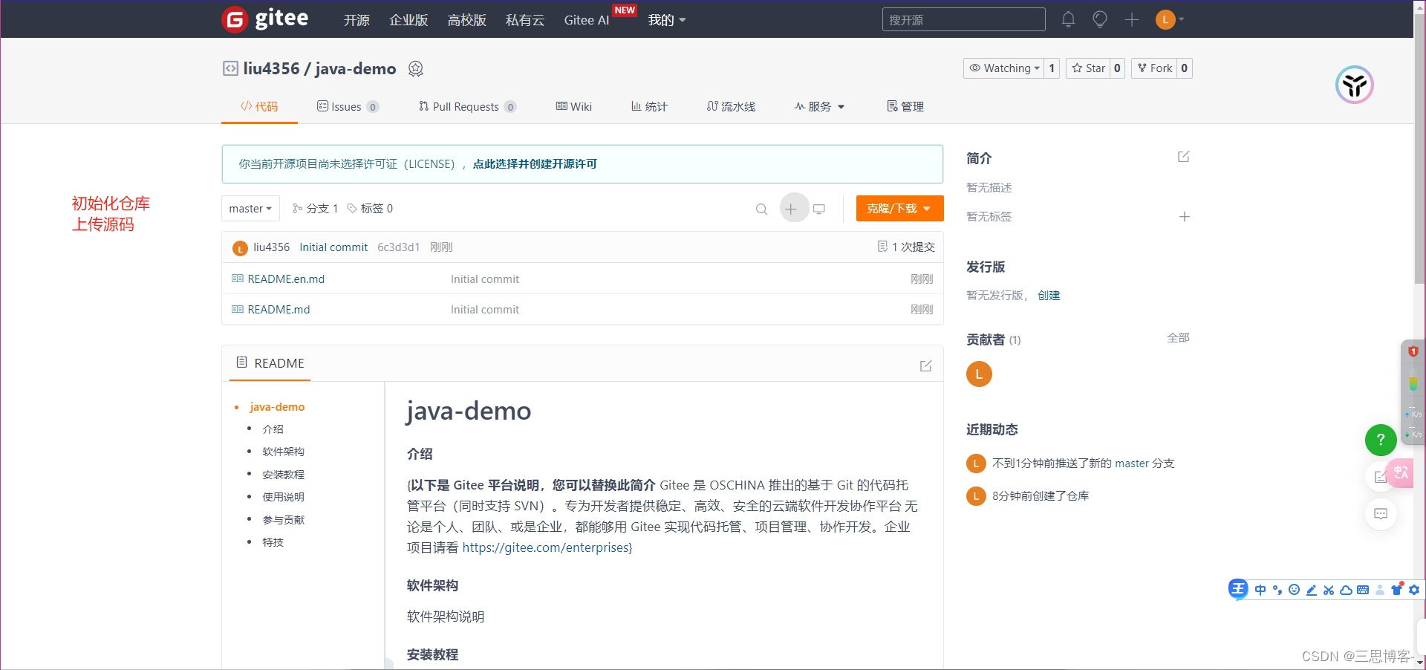Jump to 安装教程 in the README outline
This screenshot has width=1426, height=670.
(x=283, y=475)
